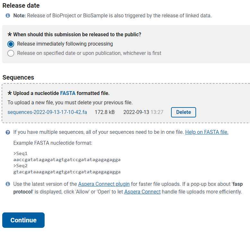
Task: Click the info icon beside Aspera tip
Action: [8, 184]
